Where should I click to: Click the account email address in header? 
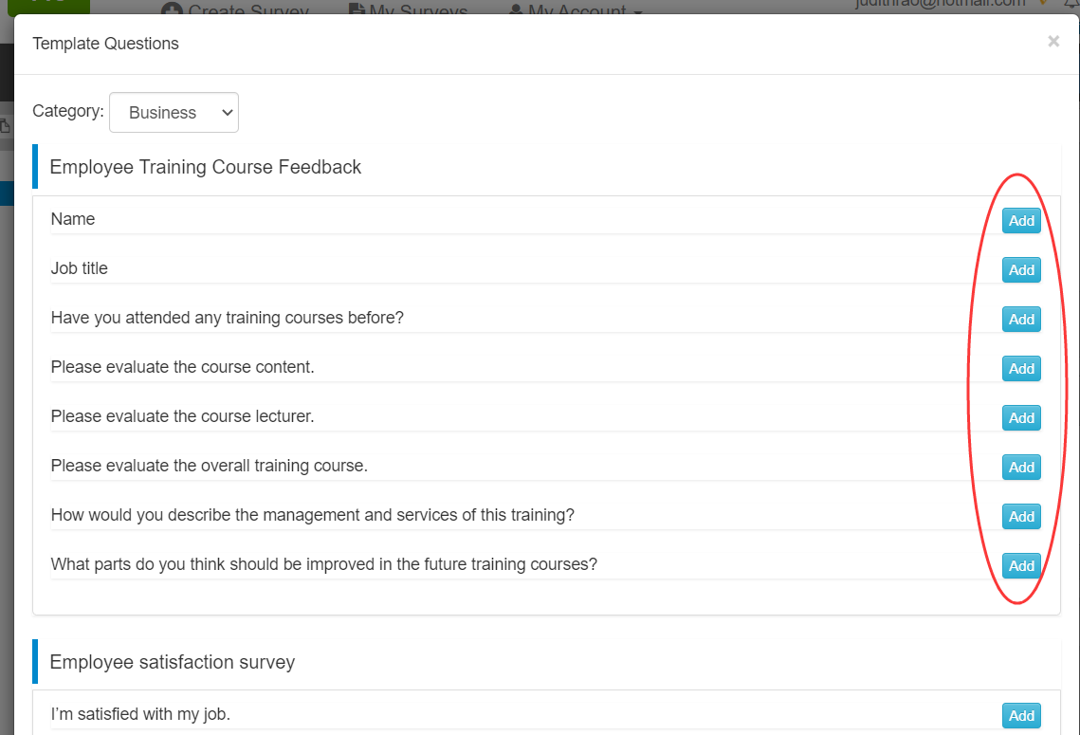[x=941, y=5]
